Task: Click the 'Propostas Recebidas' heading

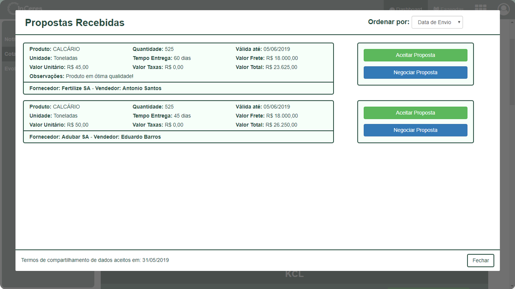Action: click(x=75, y=23)
